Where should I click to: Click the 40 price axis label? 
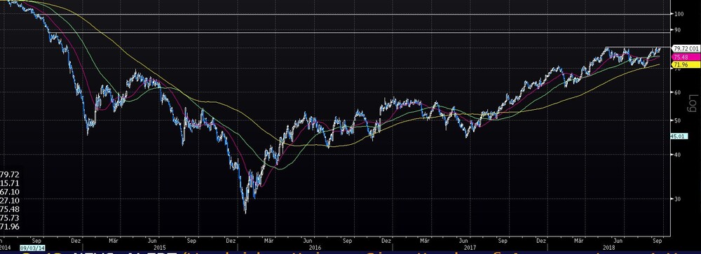pos(678,155)
